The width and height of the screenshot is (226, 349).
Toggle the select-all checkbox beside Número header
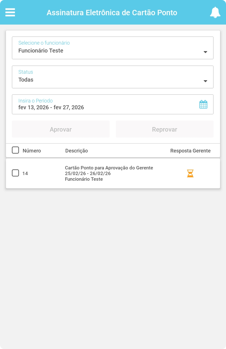(15, 150)
